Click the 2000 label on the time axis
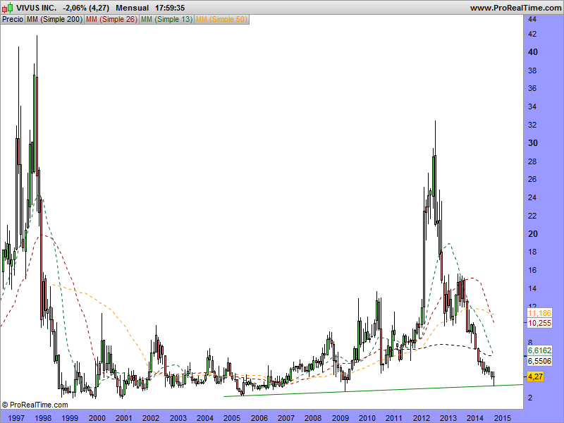Screen dimensions: 564x423 [x=97, y=418]
